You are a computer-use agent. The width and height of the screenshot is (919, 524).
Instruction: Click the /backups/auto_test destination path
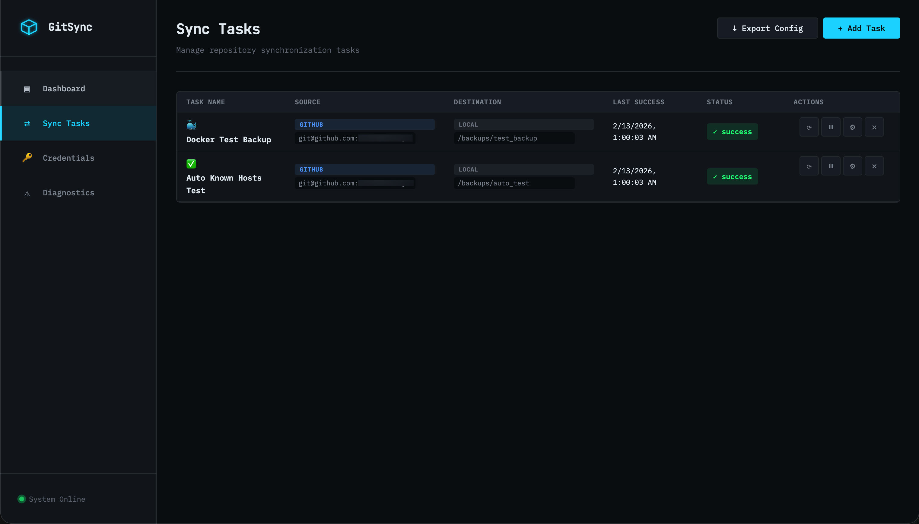[514, 183]
